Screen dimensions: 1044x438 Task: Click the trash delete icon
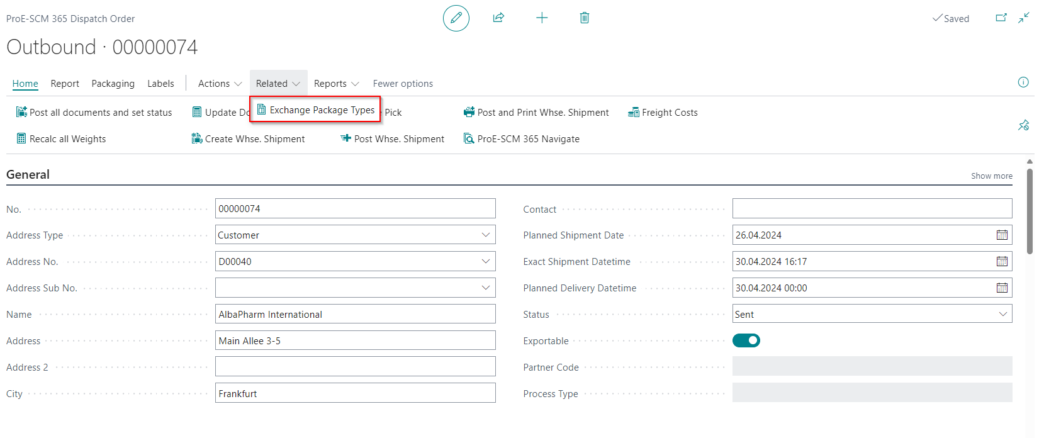pyautogui.click(x=585, y=18)
